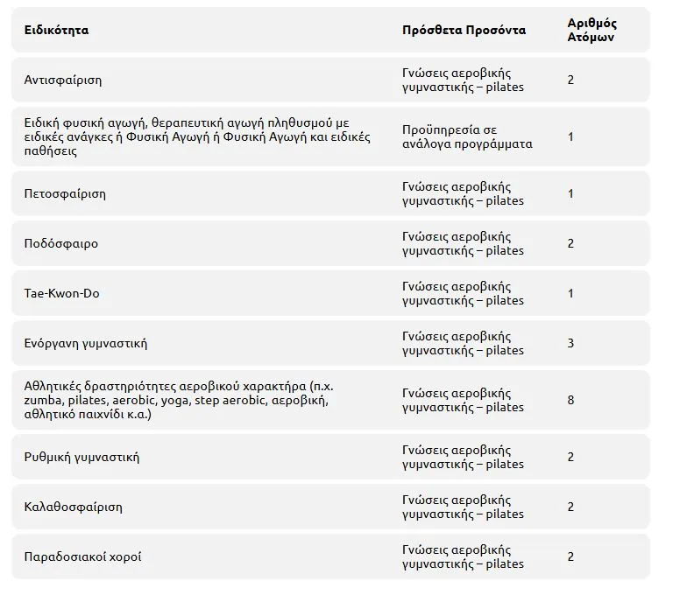
Task: Click the Καλαθοσφαίριση row label
Action: tap(74, 507)
